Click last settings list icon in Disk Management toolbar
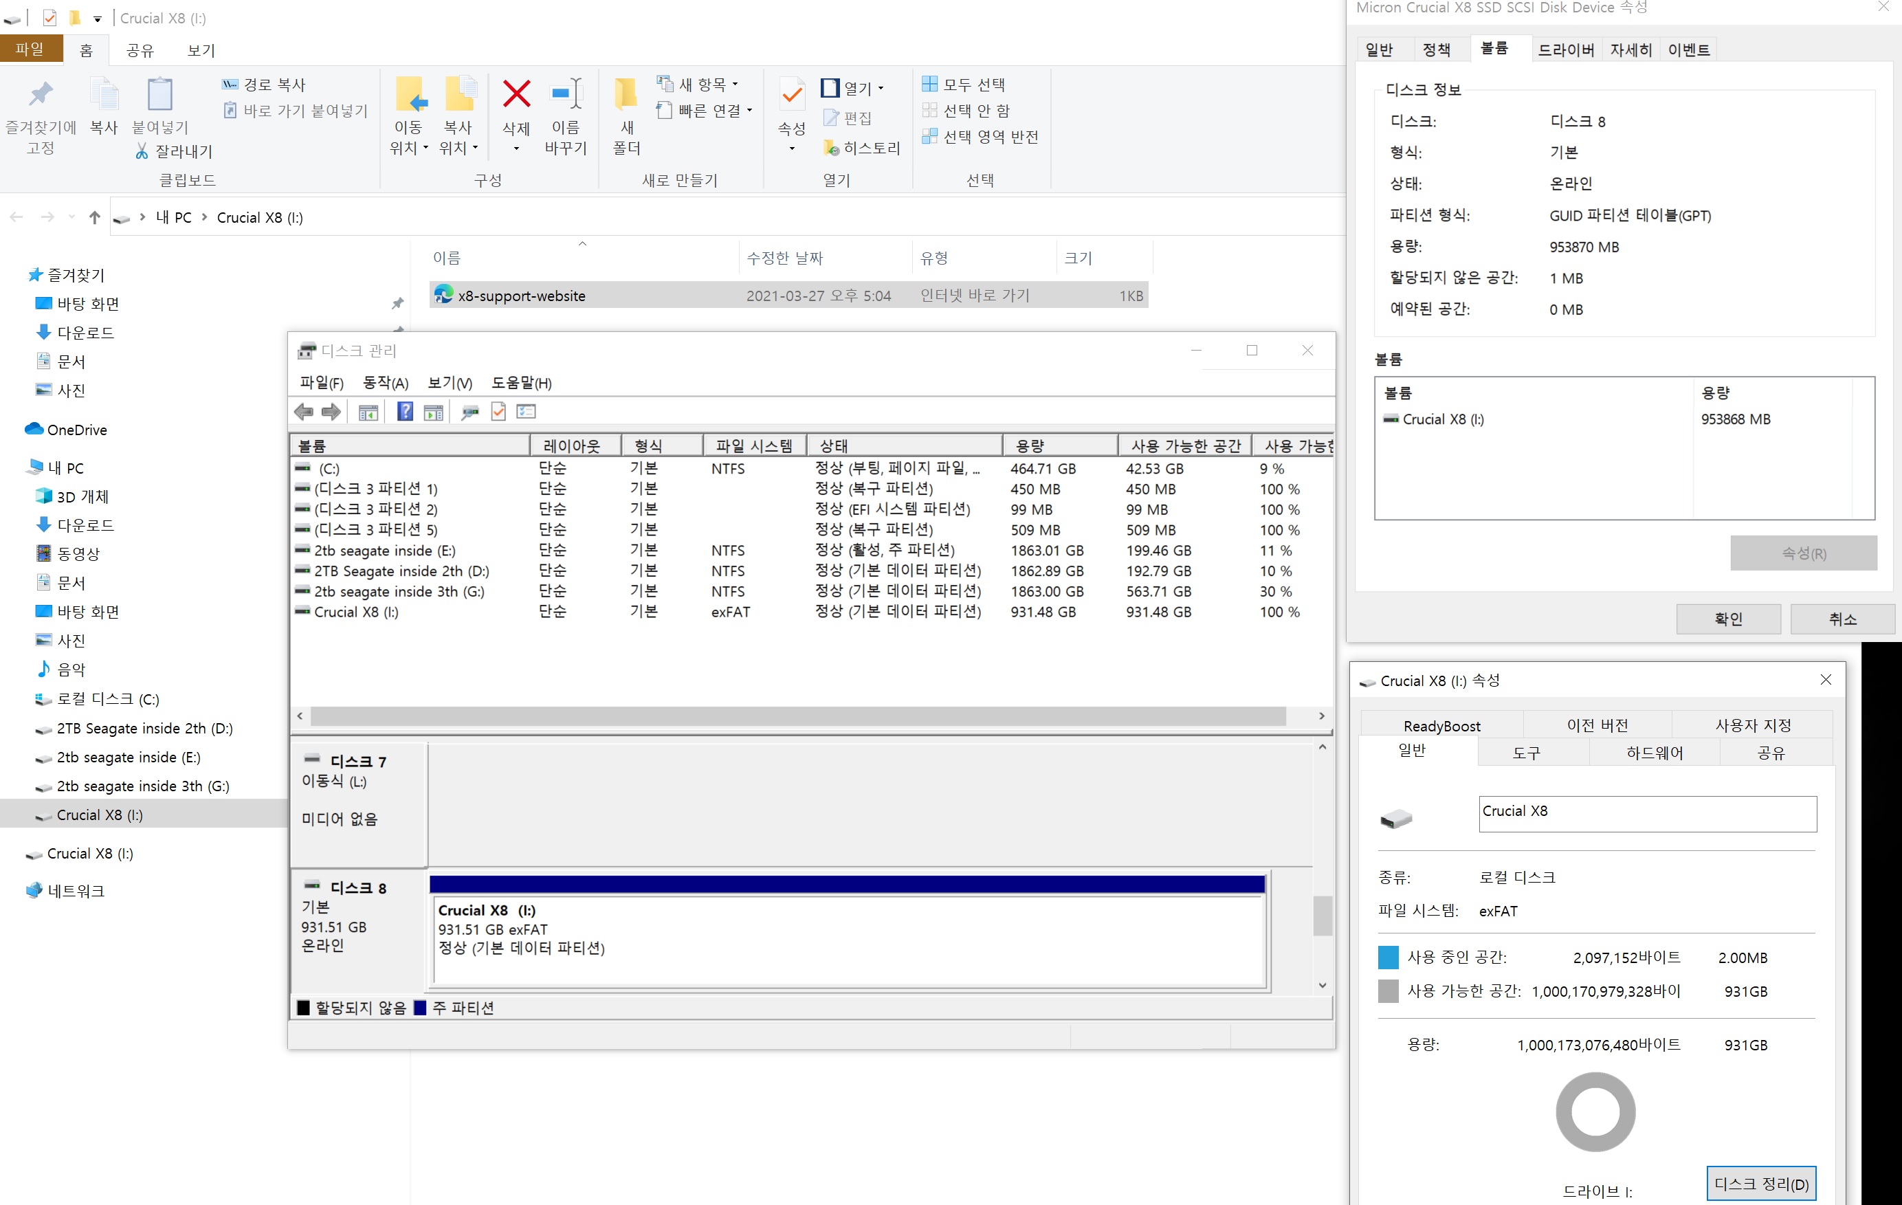Screen dimensions: 1902x1205 click(x=526, y=412)
